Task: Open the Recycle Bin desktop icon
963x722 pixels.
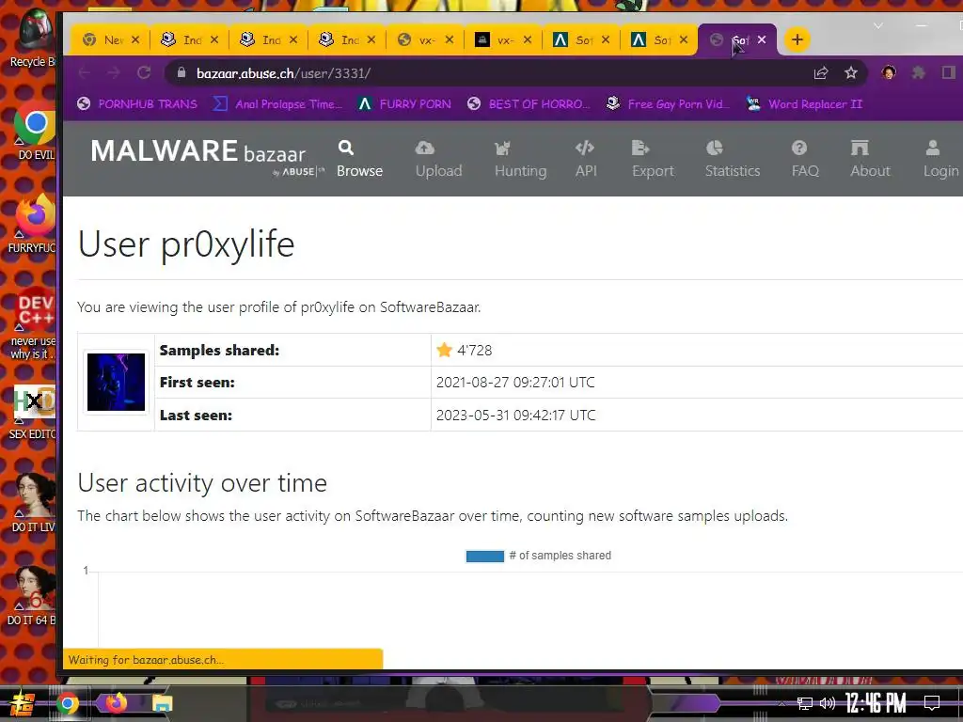Action: pos(32,38)
